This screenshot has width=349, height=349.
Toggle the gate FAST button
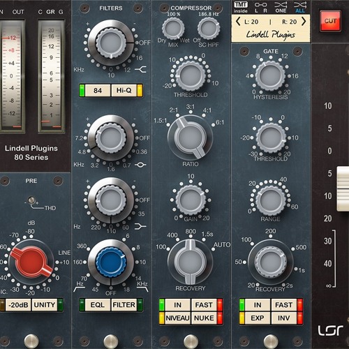(x=283, y=305)
